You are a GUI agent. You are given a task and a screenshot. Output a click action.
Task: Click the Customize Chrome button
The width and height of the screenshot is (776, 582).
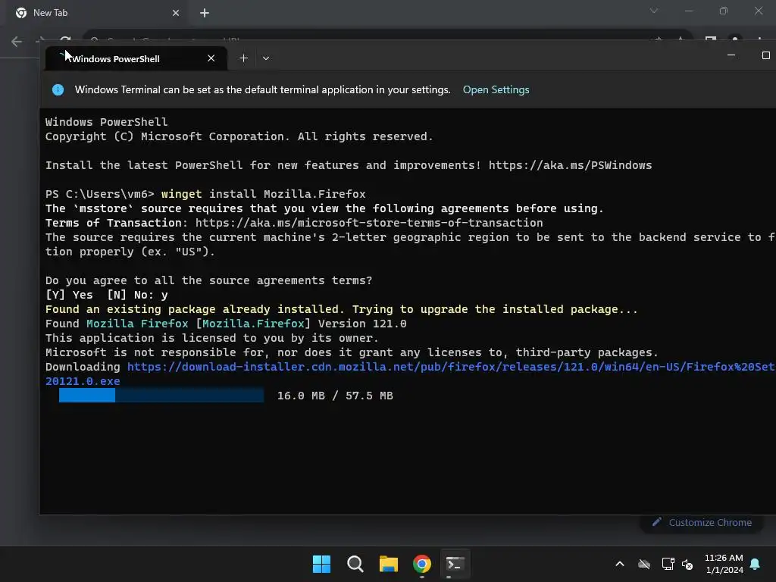coord(702,523)
